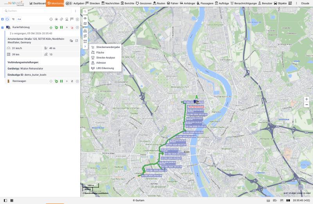Image resolution: width=313 pixels, height=204 pixels.
Task: Open the Anhänger section
Action: (x=187, y=4)
